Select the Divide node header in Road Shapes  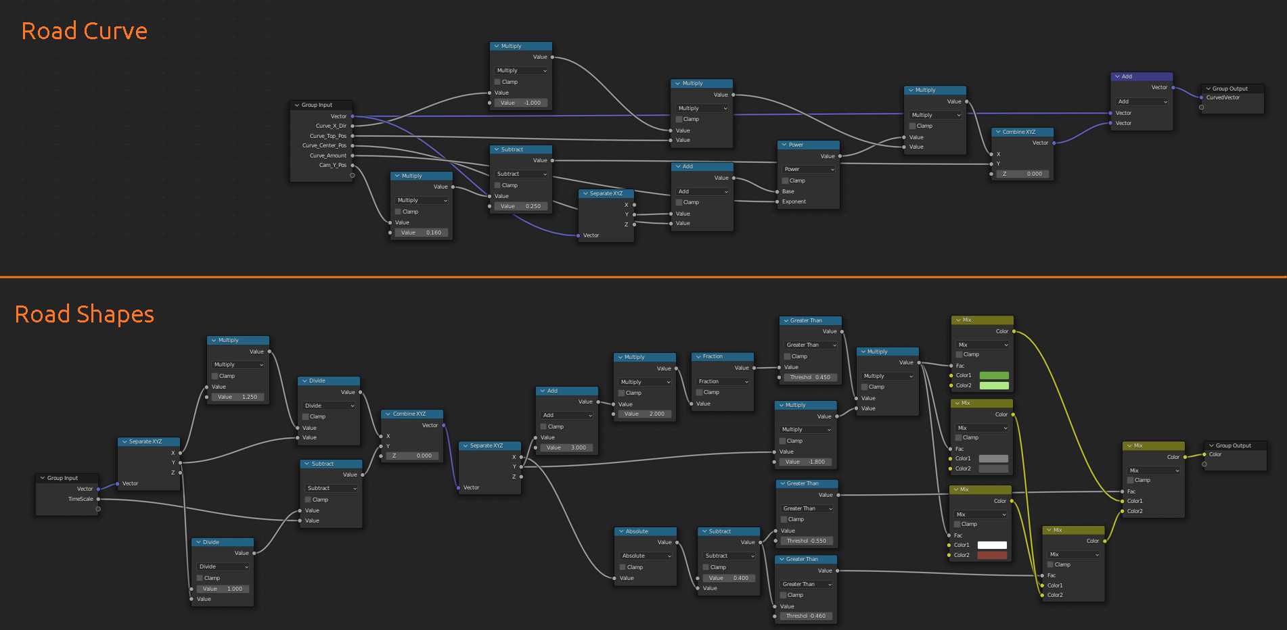click(328, 381)
